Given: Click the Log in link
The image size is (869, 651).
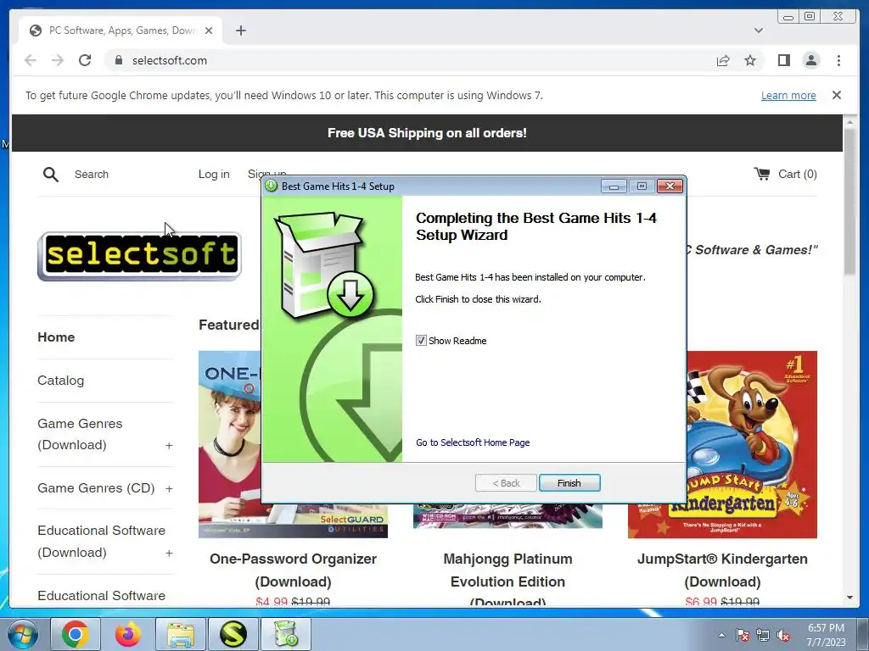Looking at the screenshot, I should (x=214, y=175).
